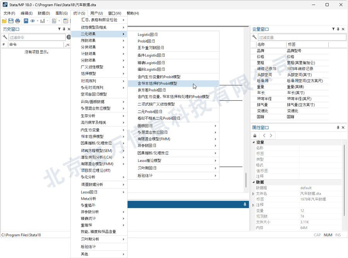348x258 pixels.
Task: Pin the 历史窗口 panel
Action: coord(63,29)
